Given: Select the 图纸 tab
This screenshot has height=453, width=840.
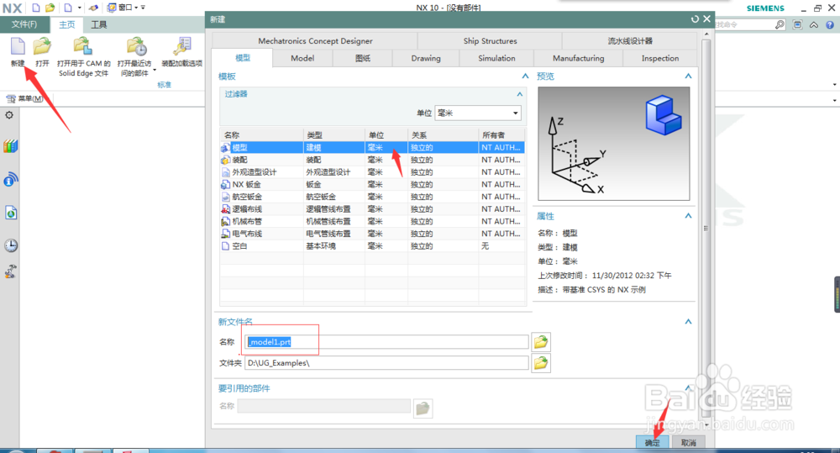Looking at the screenshot, I should pos(363,58).
